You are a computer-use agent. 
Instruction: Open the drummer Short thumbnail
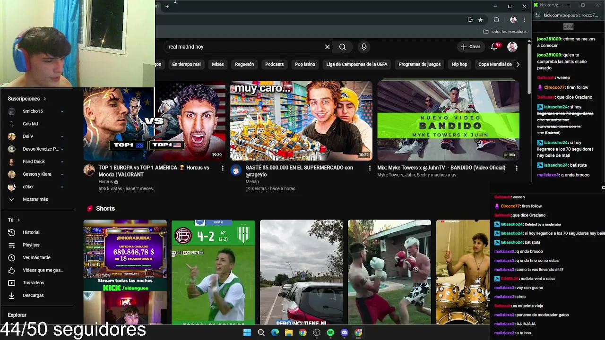click(463, 272)
